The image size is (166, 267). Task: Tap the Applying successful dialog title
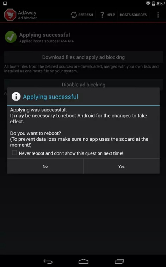click(x=51, y=97)
